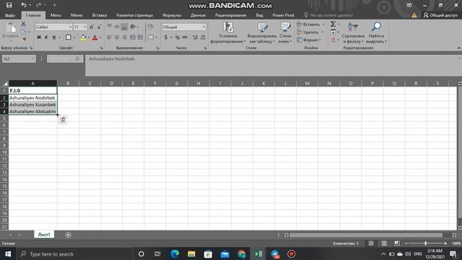The width and height of the screenshot is (462, 260).
Task: Collapse the ribbon with the chevron
Action: (x=459, y=48)
